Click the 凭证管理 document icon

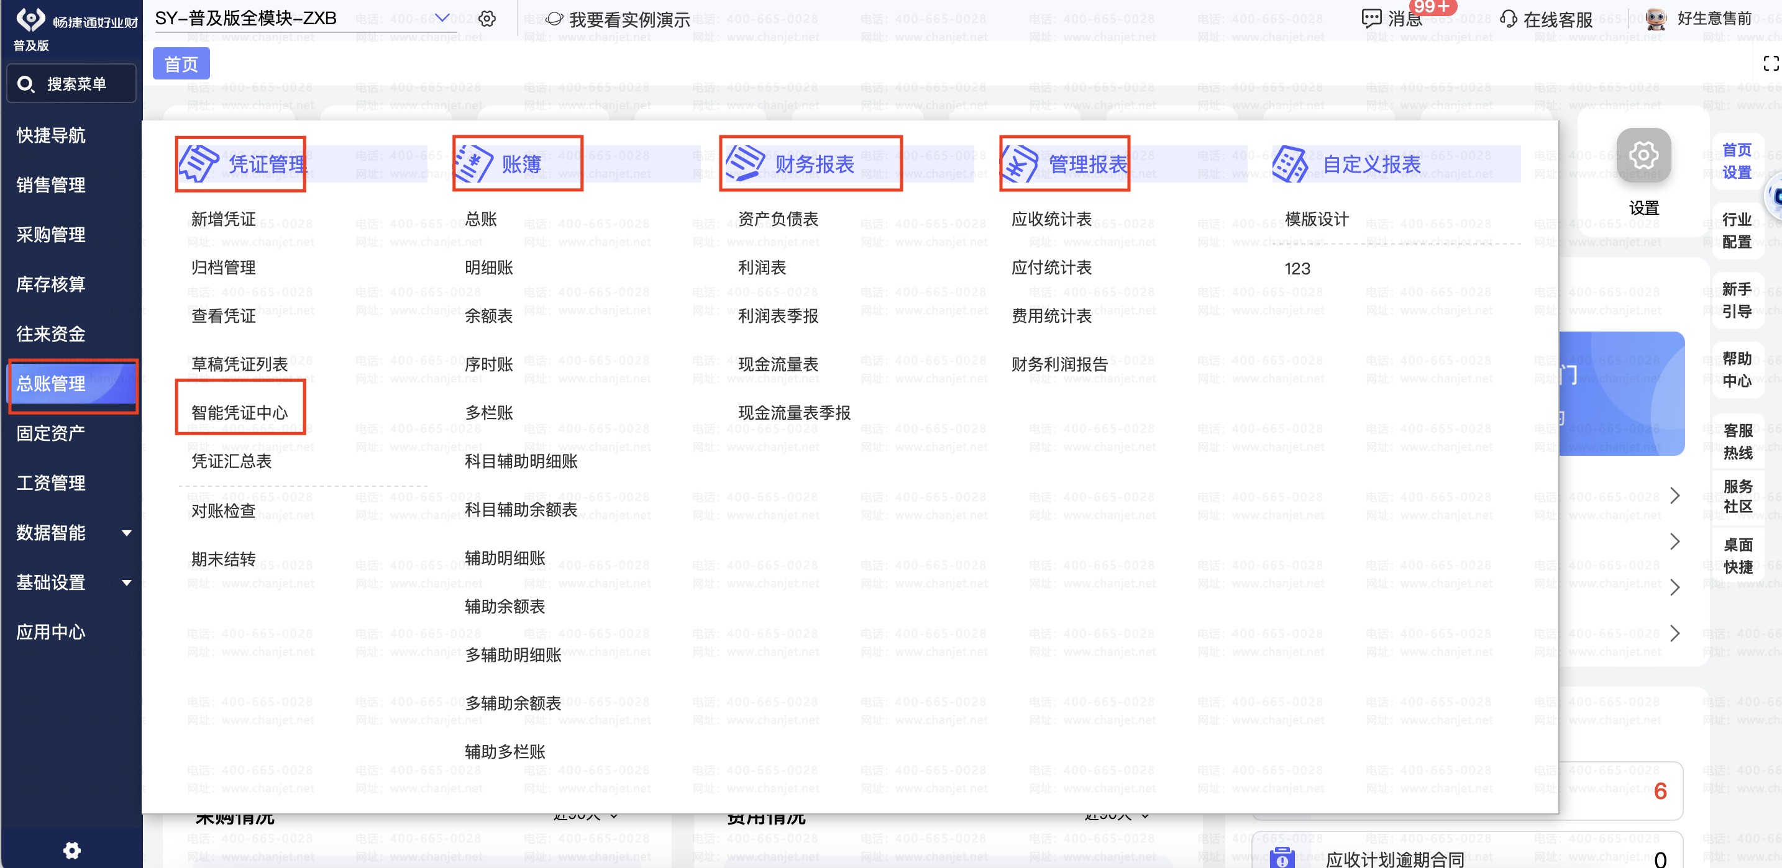199,164
